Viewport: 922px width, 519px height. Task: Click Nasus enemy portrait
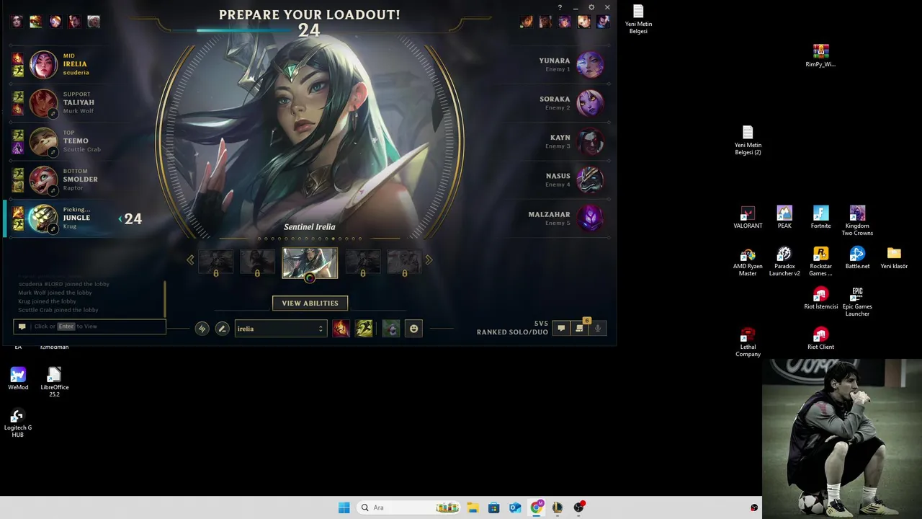(x=591, y=180)
